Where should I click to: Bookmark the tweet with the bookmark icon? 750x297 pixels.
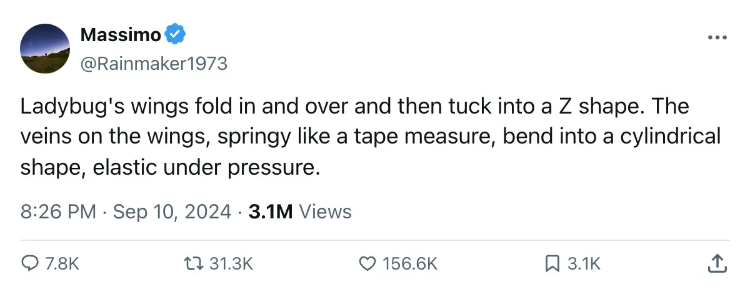(x=552, y=264)
